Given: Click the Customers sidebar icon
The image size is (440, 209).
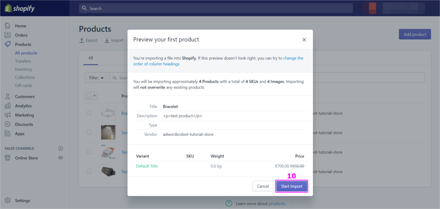Looking at the screenshot, I should pyautogui.click(x=7, y=96).
